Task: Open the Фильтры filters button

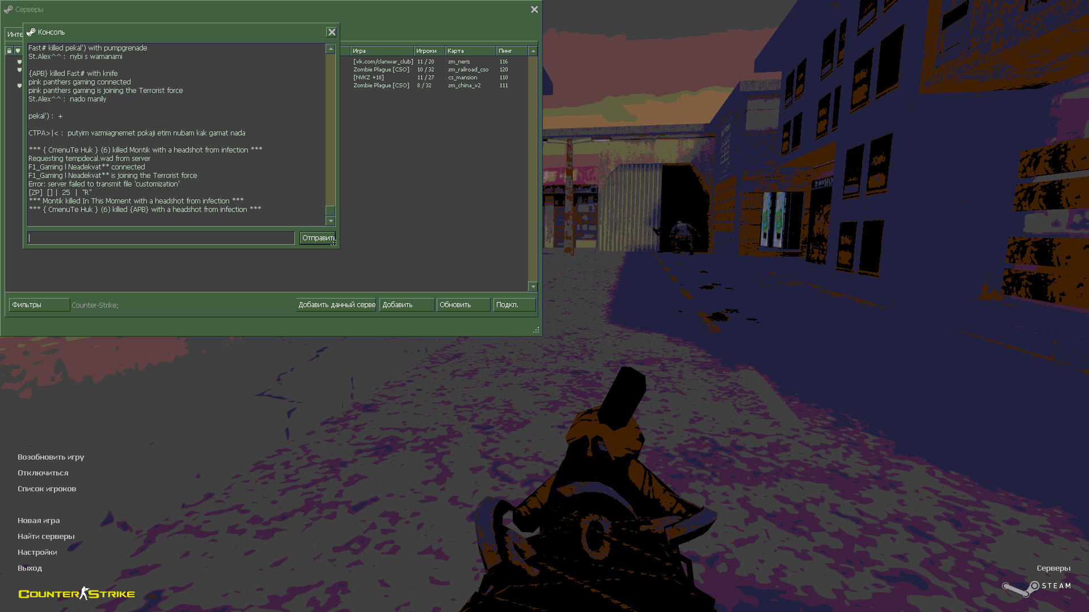Action: pyautogui.click(x=39, y=305)
